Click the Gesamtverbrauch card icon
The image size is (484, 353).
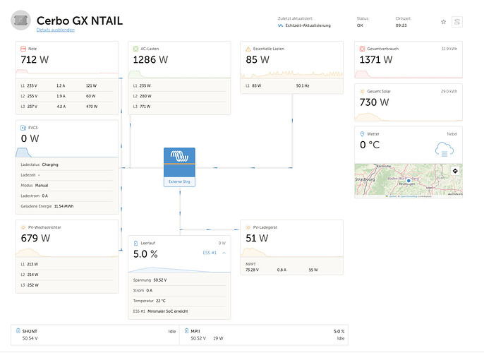[x=362, y=49]
